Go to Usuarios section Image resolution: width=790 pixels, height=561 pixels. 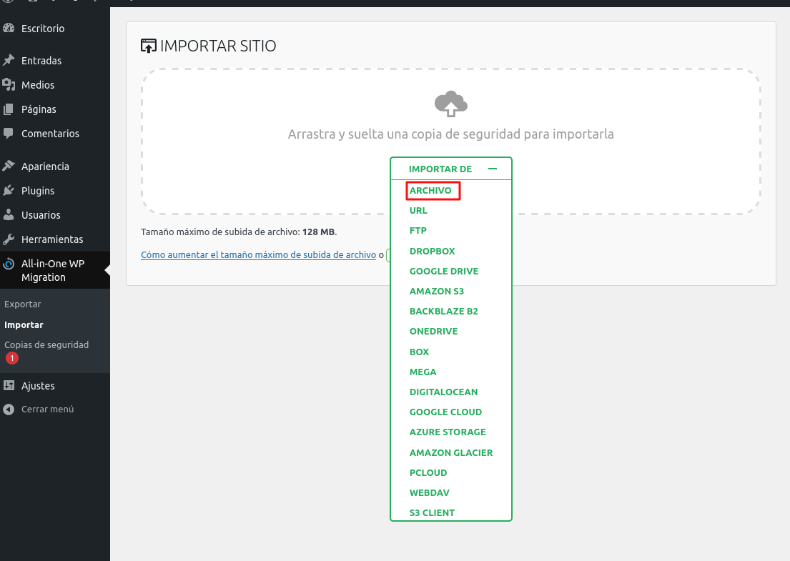pos(41,215)
